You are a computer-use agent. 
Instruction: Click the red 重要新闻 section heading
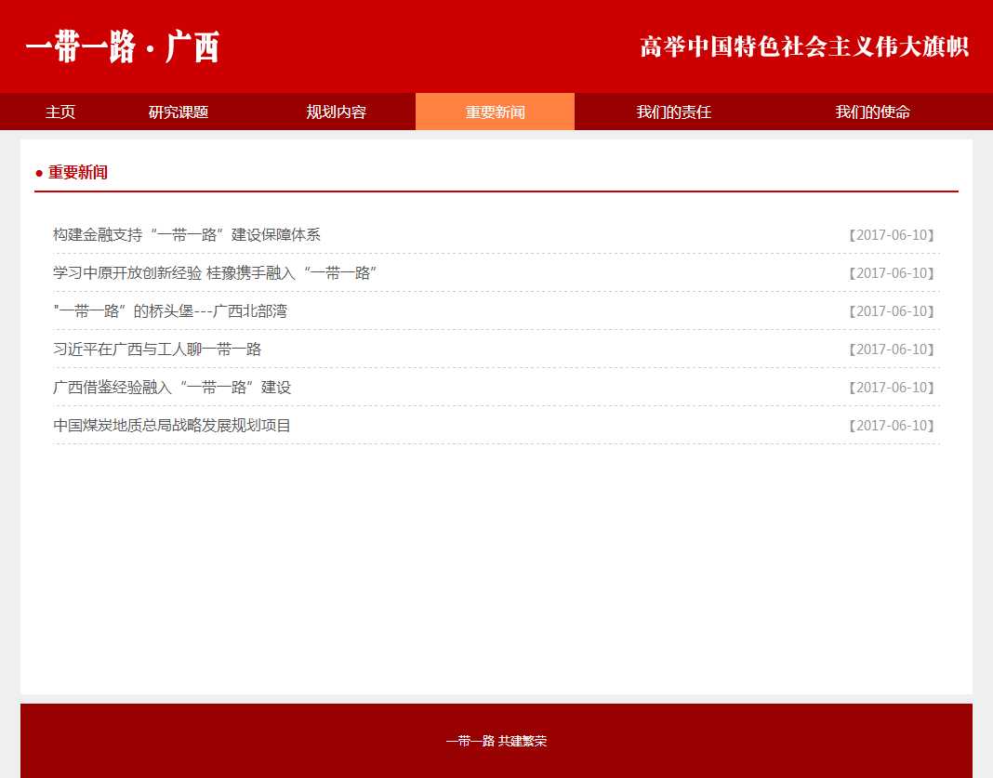(x=77, y=173)
